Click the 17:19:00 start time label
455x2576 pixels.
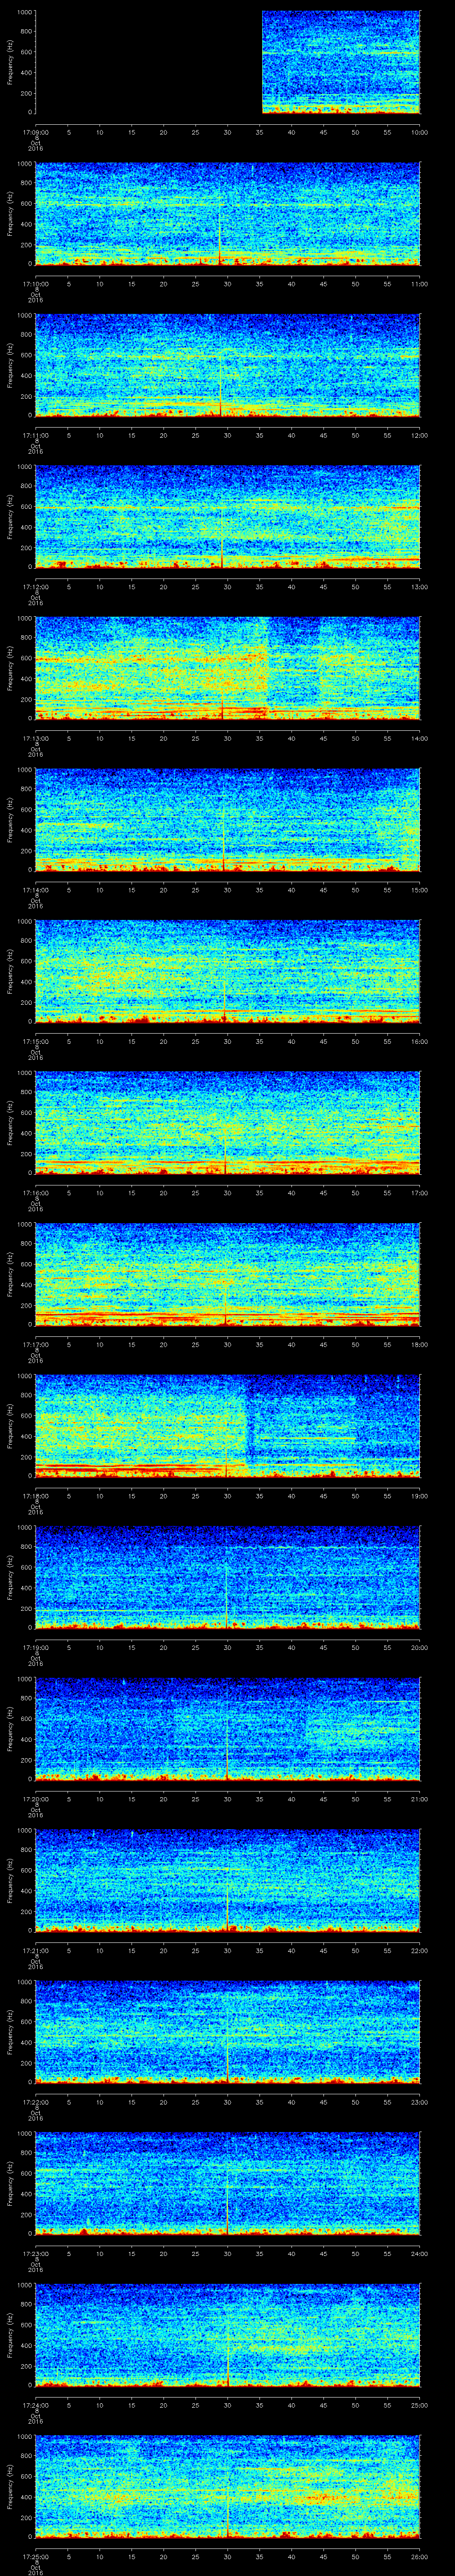pyautogui.click(x=36, y=1647)
